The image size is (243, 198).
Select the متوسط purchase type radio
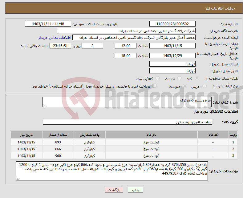click(x=185, y=86)
